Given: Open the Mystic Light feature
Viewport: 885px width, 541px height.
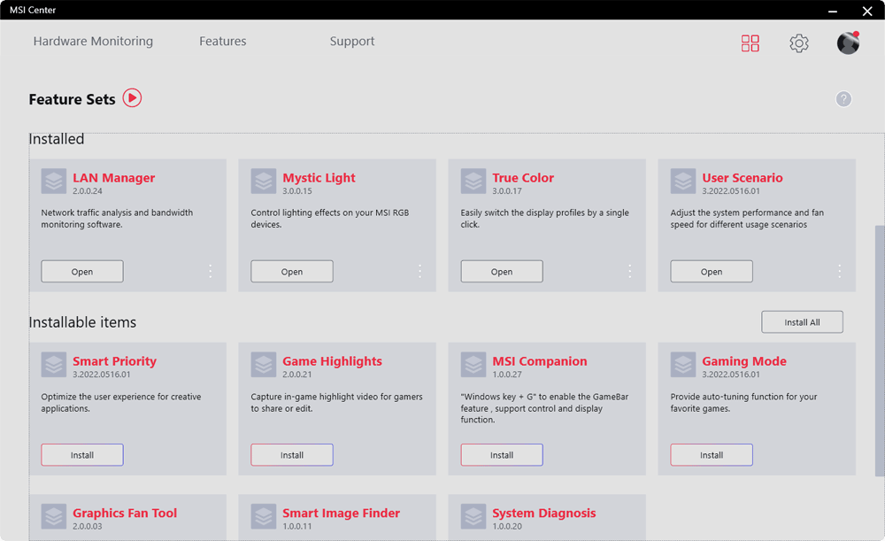Looking at the screenshot, I should pyautogui.click(x=292, y=272).
